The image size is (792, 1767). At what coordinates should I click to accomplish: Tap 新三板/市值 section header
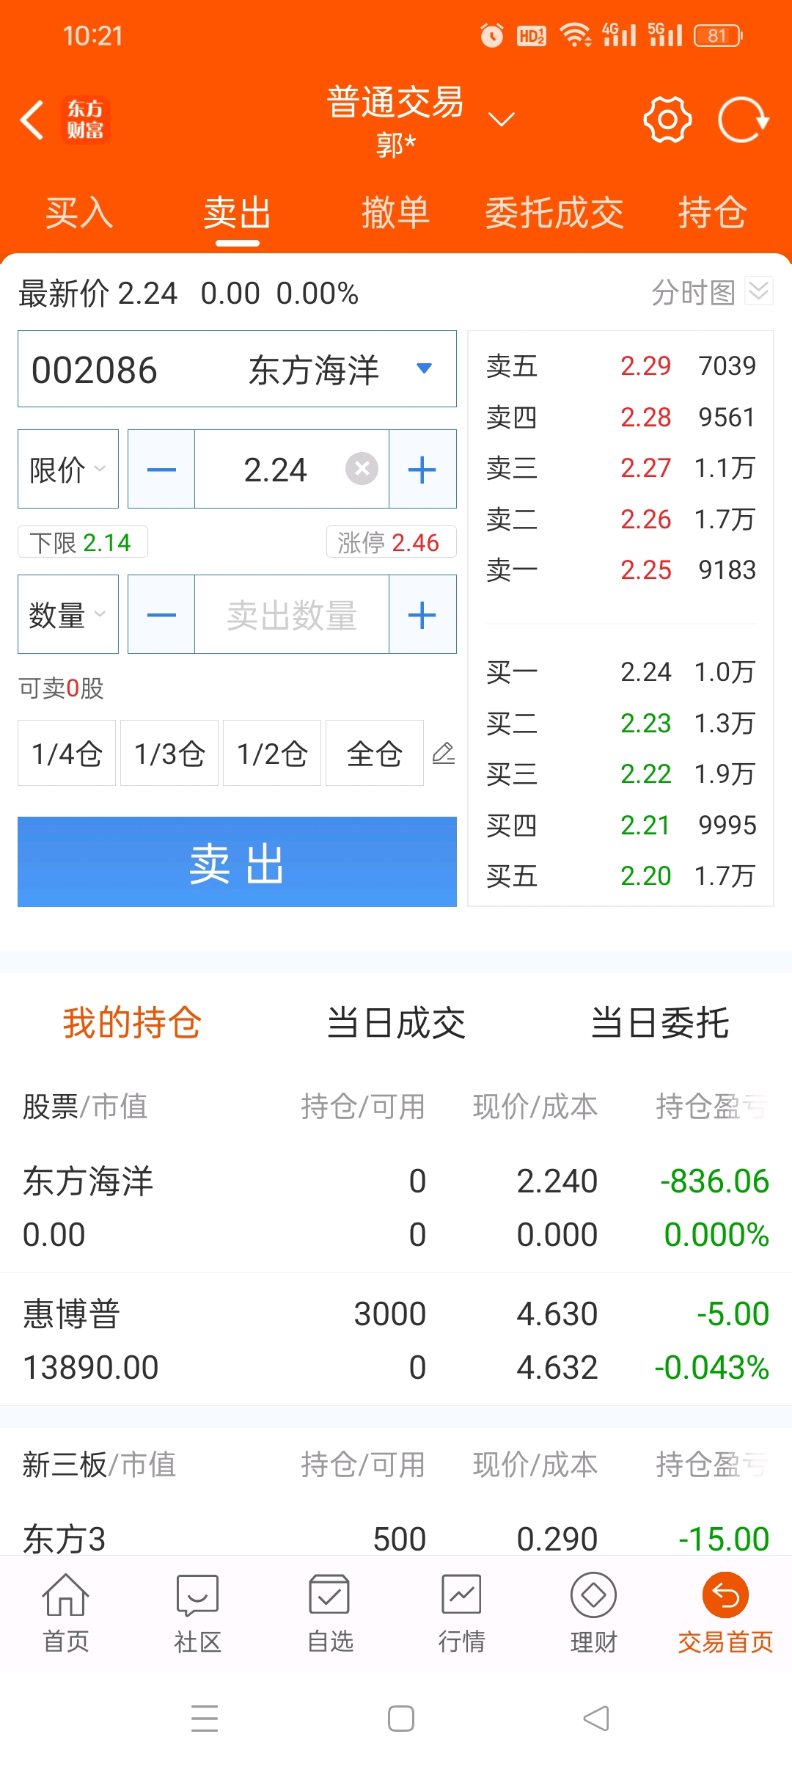[99, 1464]
